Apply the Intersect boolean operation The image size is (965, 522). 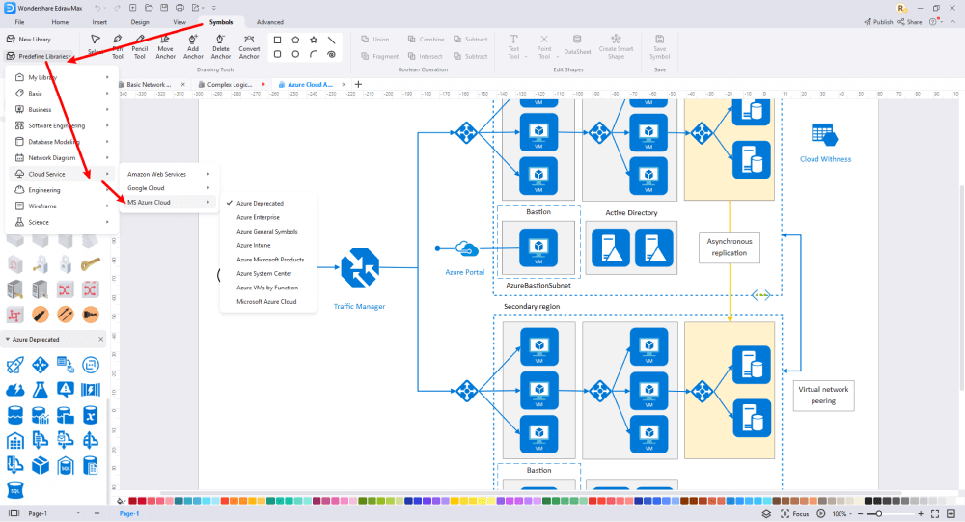[426, 56]
